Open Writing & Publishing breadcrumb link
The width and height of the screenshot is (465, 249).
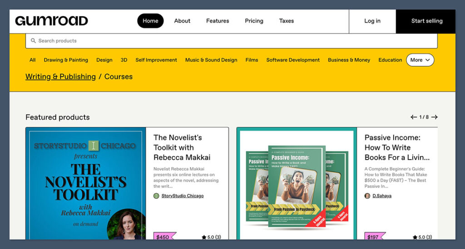coord(60,77)
